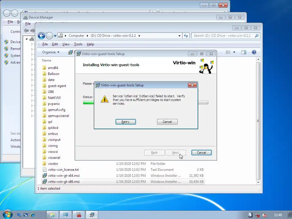
Task: Switch to installer taskbar button
Action: (92, 215)
